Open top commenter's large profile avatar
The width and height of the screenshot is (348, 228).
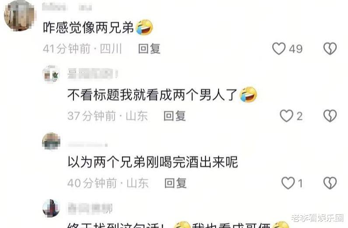pyautogui.click(x=20, y=16)
